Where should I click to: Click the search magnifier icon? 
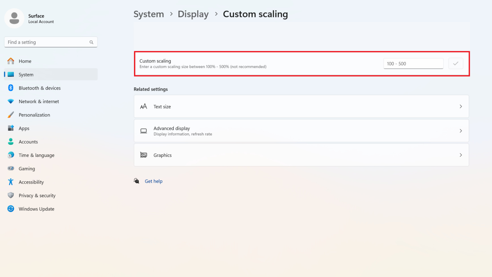click(x=91, y=42)
